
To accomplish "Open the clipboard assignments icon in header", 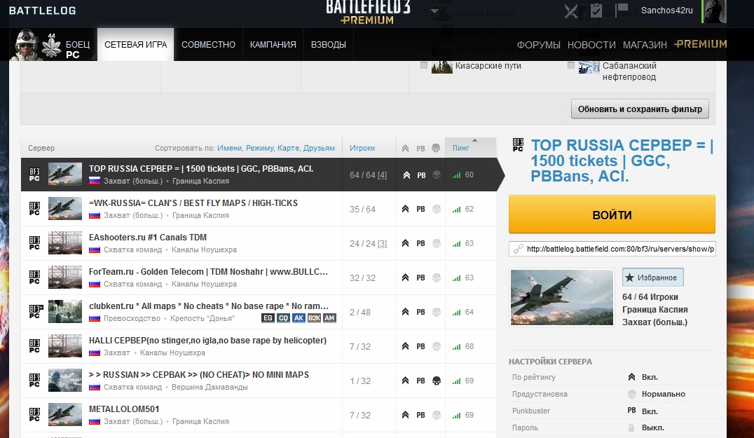I will pyautogui.click(x=596, y=11).
